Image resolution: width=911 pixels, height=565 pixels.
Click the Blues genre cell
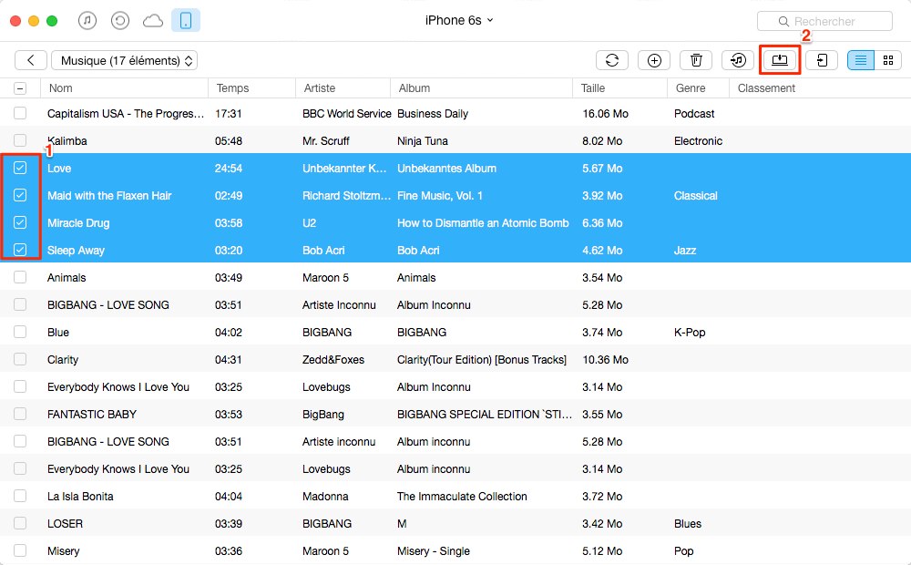688,524
